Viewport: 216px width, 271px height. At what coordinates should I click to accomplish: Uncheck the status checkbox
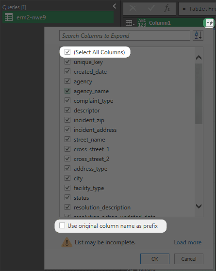click(x=67, y=197)
